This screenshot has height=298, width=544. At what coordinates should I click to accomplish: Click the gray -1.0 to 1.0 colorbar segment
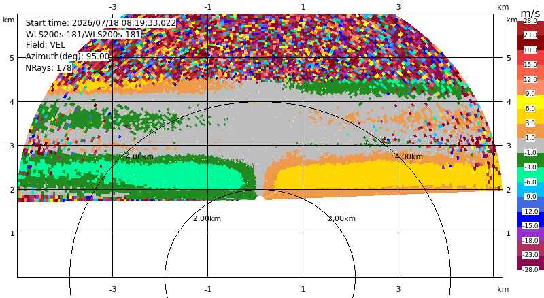530,146
